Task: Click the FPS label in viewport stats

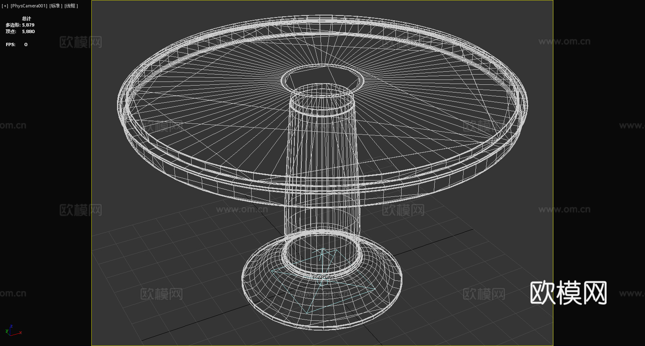Action: coord(11,44)
